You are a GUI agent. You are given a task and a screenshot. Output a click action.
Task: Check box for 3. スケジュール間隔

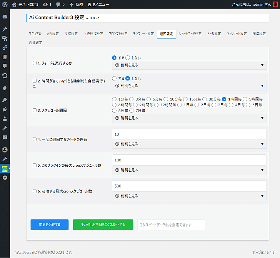(35, 110)
